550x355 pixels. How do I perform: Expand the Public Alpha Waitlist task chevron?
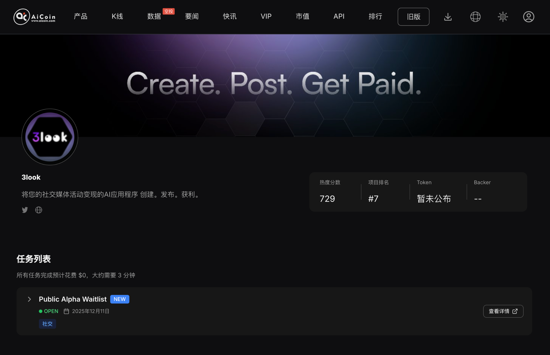click(x=29, y=299)
